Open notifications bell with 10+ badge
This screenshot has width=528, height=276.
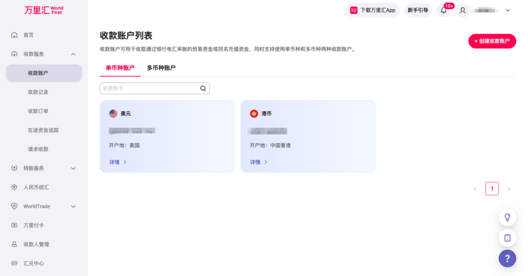point(444,10)
